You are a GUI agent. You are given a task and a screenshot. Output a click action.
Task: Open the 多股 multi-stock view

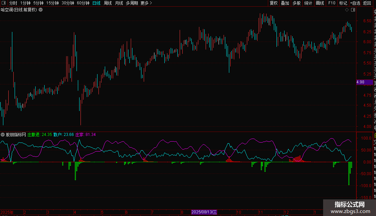tap(296, 3)
